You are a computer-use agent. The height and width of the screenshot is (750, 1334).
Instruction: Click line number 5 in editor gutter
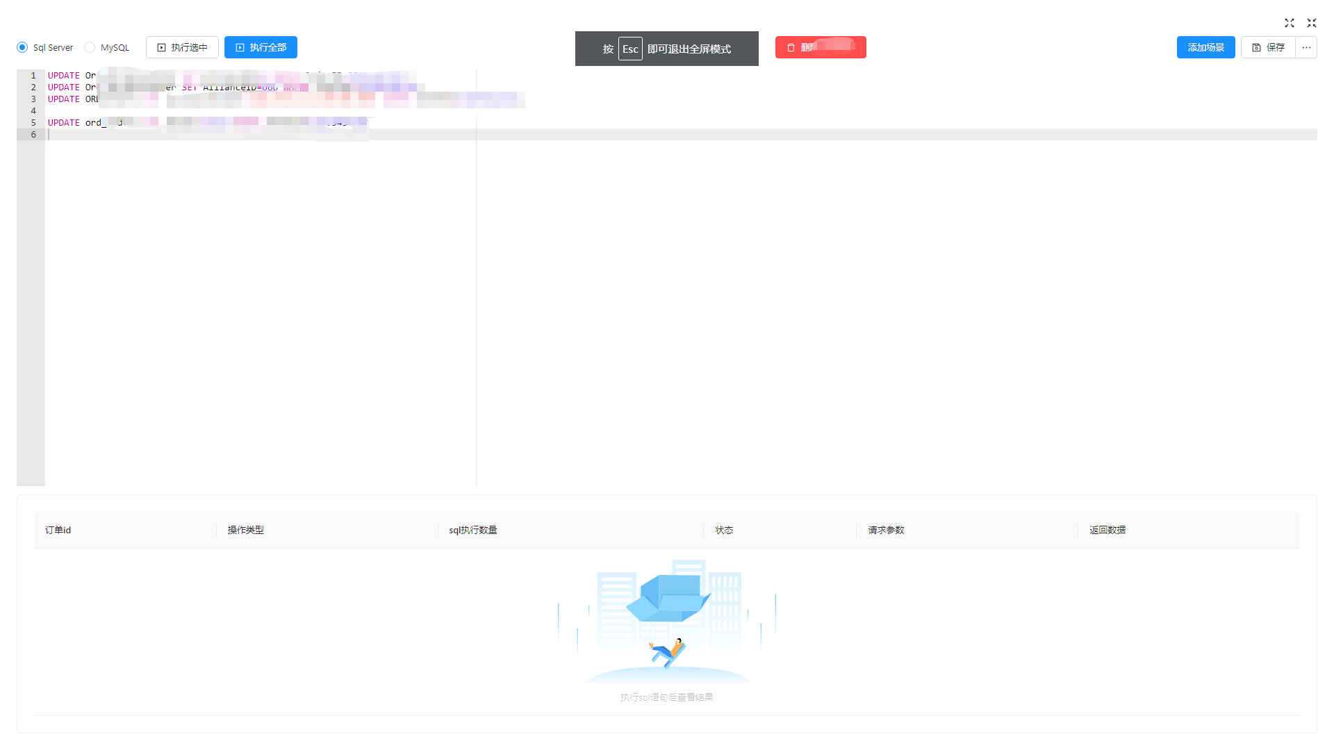(33, 123)
